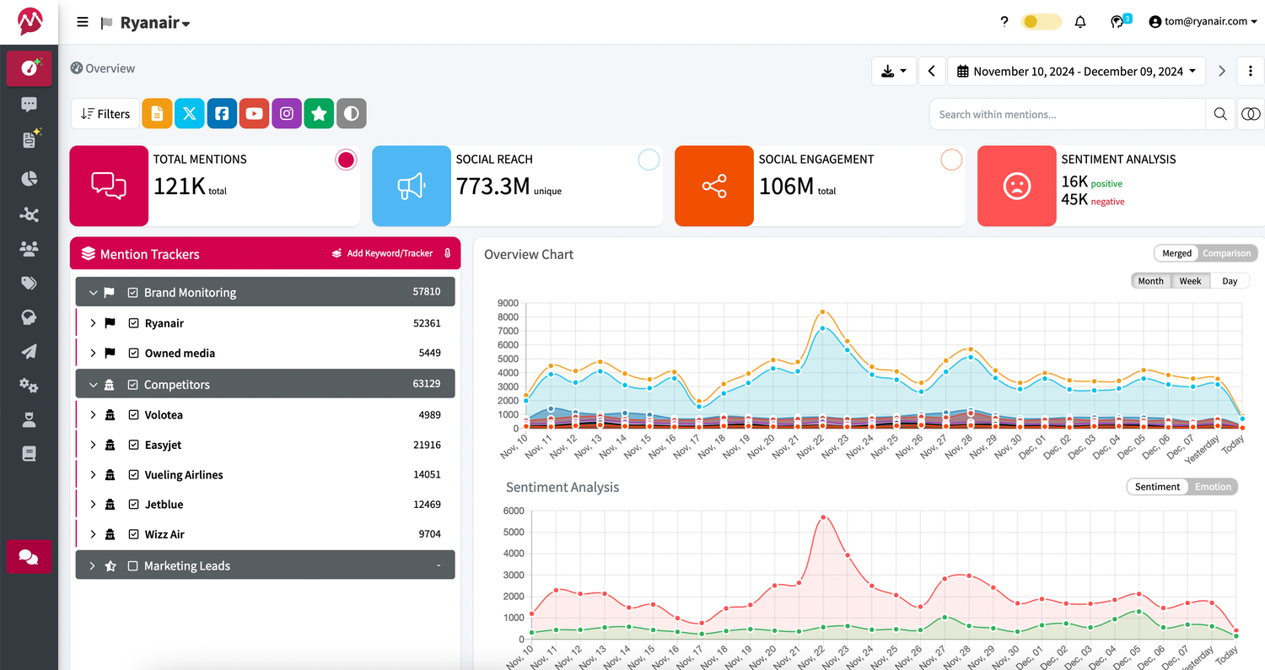Open the Filters button
This screenshot has width=1265, height=670.
pos(105,114)
